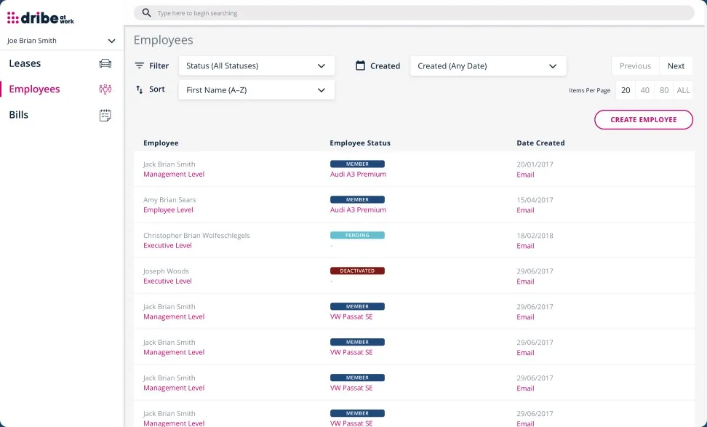The height and width of the screenshot is (427, 707).
Task: Click Email link dated 20/01/2017
Action: pos(525,175)
